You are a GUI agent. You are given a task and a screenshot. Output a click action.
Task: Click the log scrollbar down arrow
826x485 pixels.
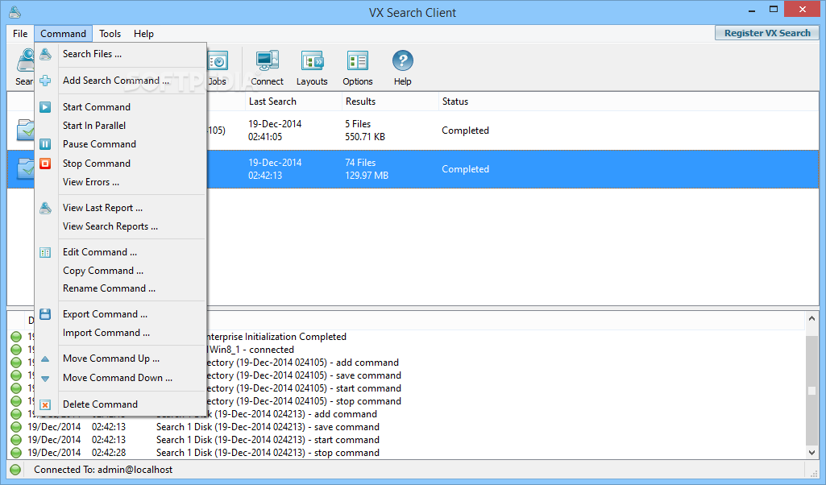tap(811, 452)
